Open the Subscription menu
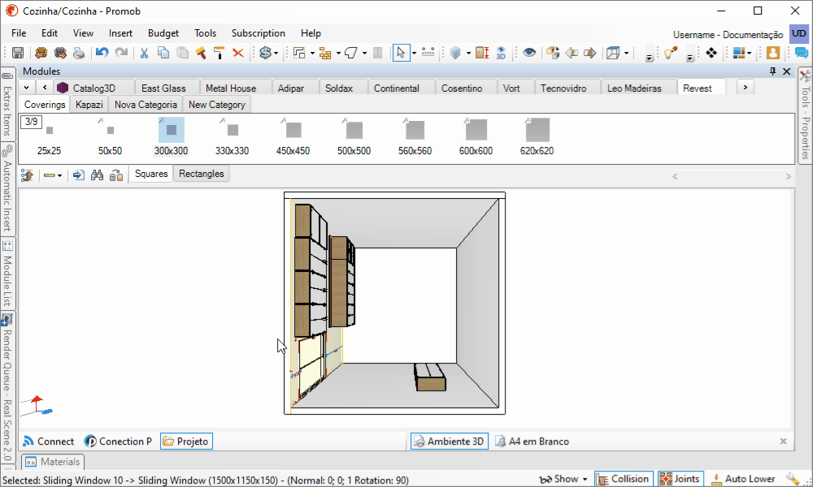The height and width of the screenshot is (487, 813). [x=259, y=33]
